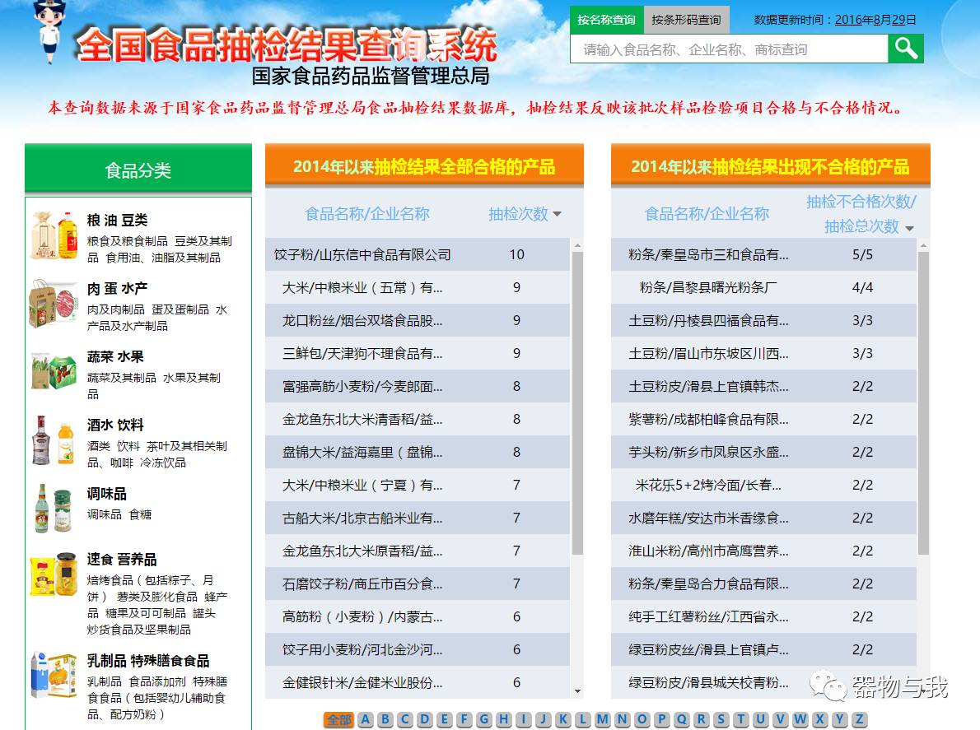Filter by letter B
Screen dimensions: 980x730
pos(385,719)
